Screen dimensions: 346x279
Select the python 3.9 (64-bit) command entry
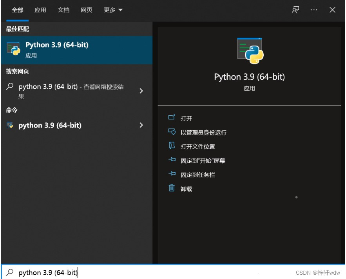[x=77, y=125]
